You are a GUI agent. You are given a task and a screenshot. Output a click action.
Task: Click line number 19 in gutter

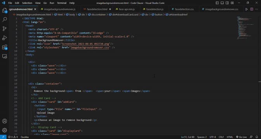pos(16,84)
